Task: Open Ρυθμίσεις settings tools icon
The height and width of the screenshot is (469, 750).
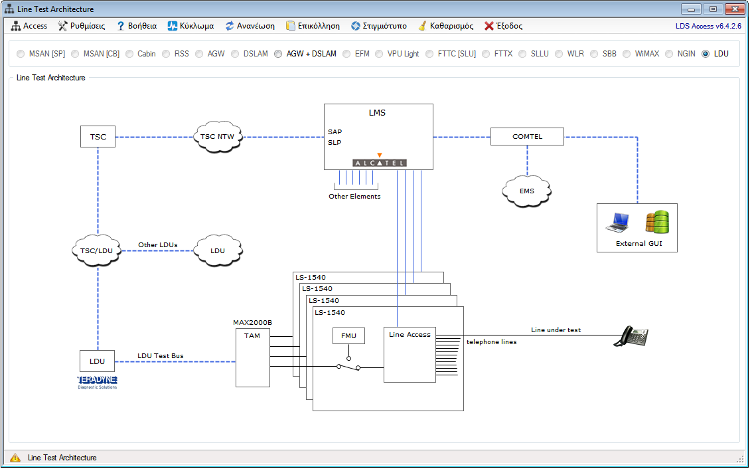Action: point(63,26)
